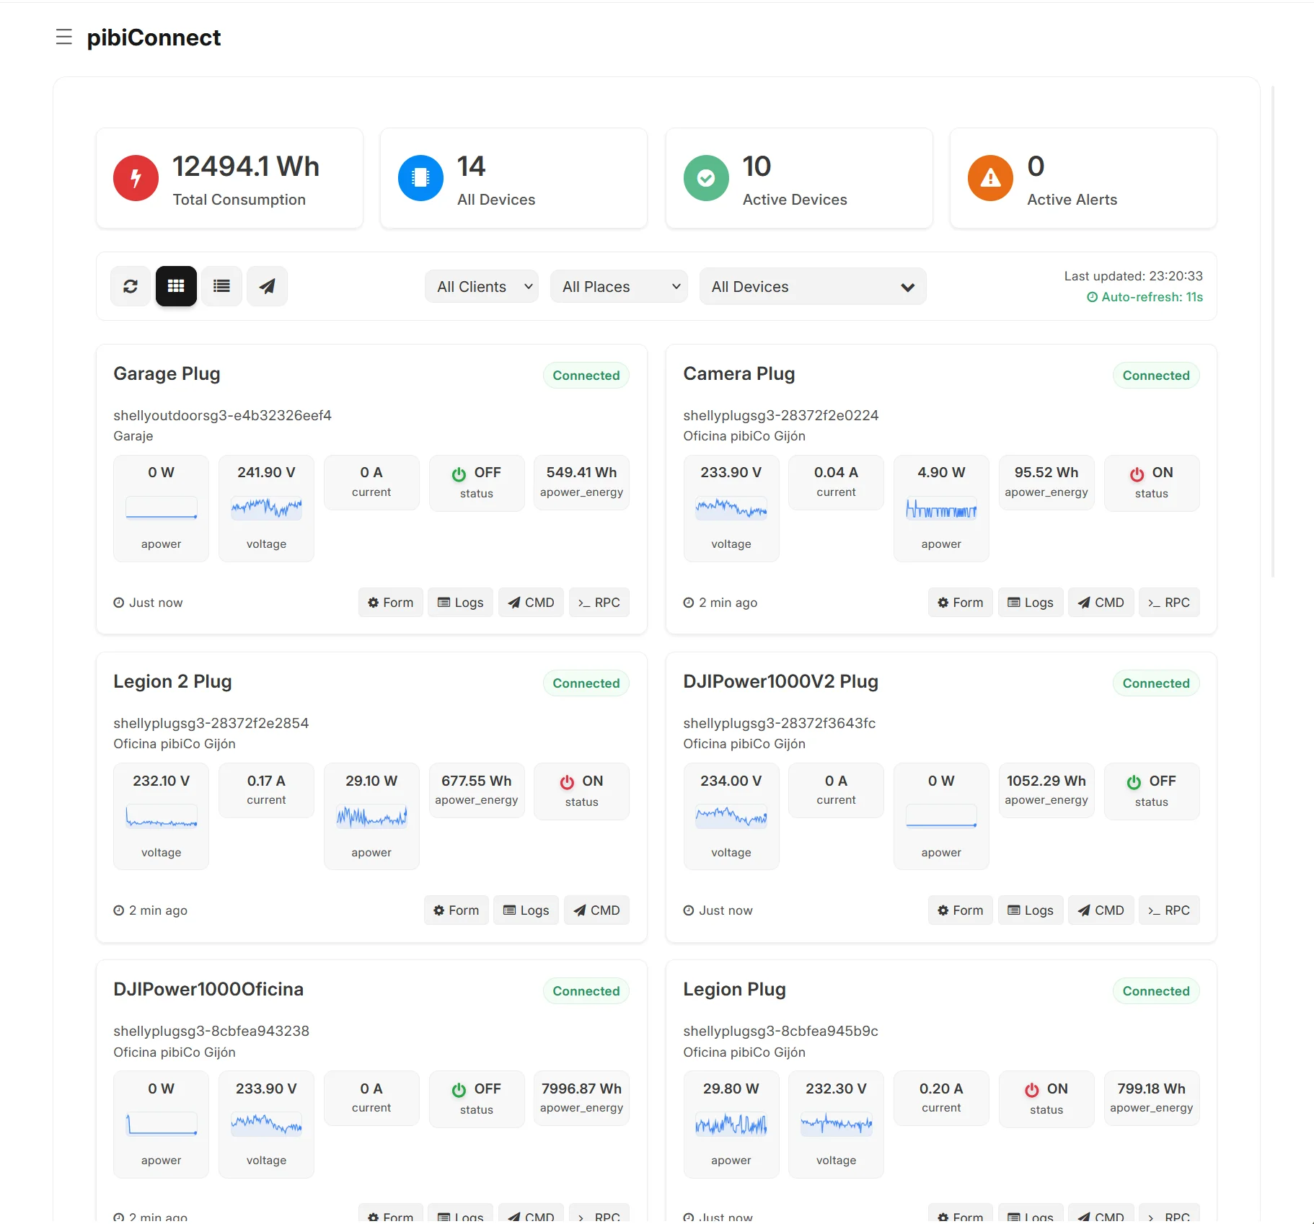Image resolution: width=1314 pixels, height=1224 pixels.
Task: Click the send/broadcast paper plane icon
Action: 267,286
